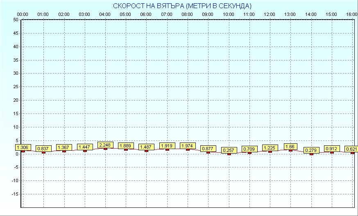Image resolution: width=358 pixels, height=216 pixels.
Task: Click the 04:00 time axis label
Action: (x=105, y=14)
